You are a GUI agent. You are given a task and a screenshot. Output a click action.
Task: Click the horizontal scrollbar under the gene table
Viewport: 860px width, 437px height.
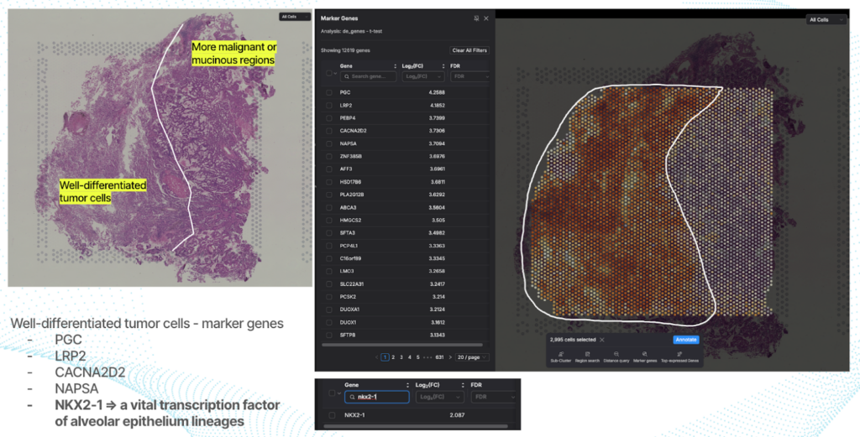click(x=403, y=345)
